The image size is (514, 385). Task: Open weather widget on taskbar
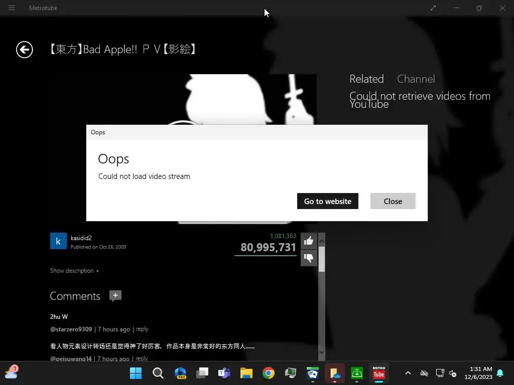(12, 372)
